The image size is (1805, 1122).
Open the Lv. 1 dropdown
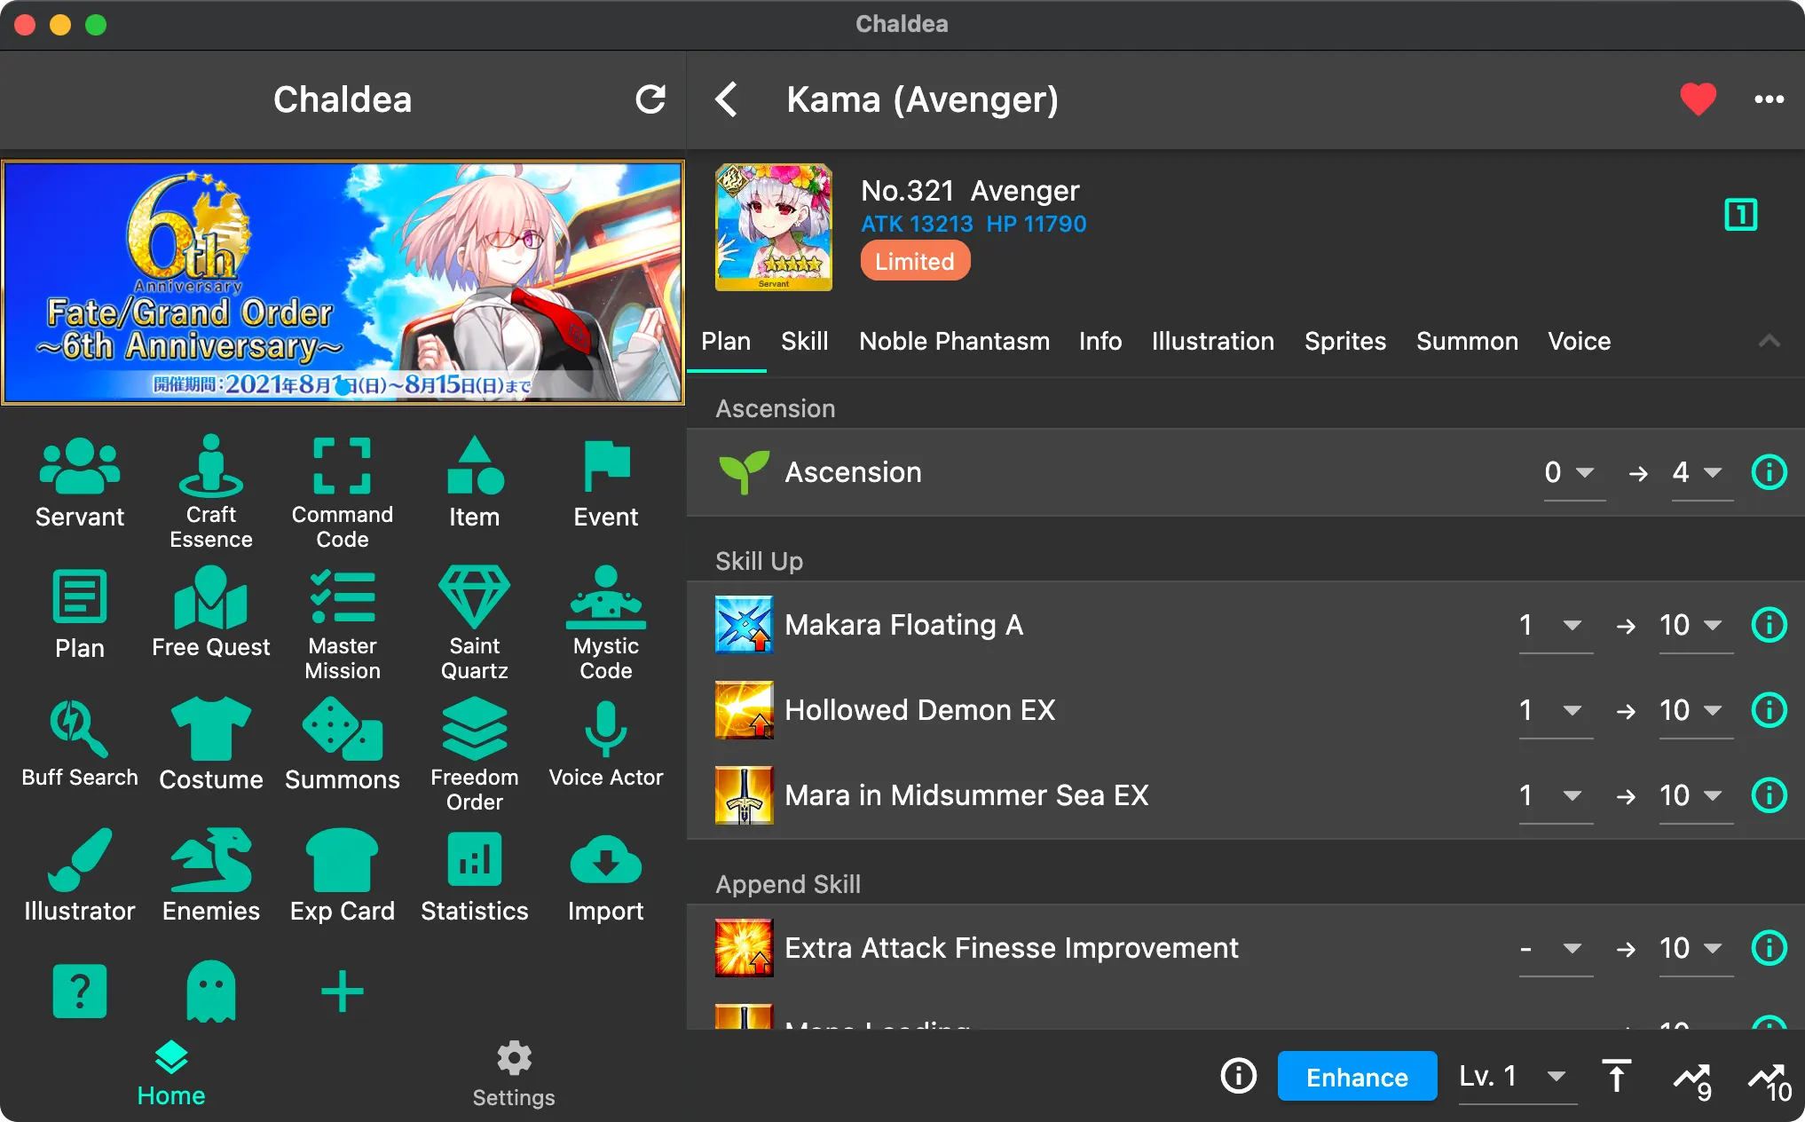point(1516,1077)
